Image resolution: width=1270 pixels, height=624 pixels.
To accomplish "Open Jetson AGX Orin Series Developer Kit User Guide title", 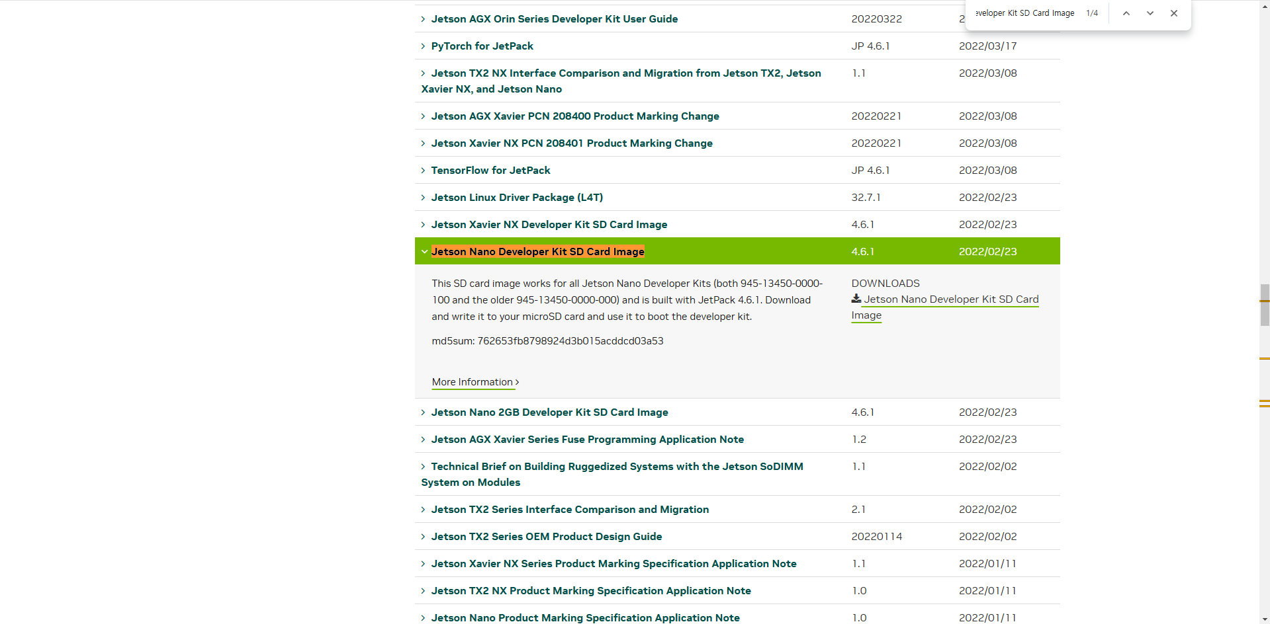I will (x=555, y=19).
